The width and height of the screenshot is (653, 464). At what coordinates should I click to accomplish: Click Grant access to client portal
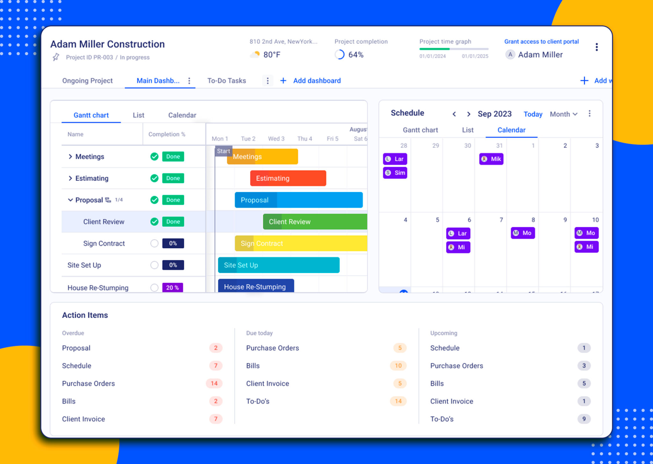coord(541,42)
